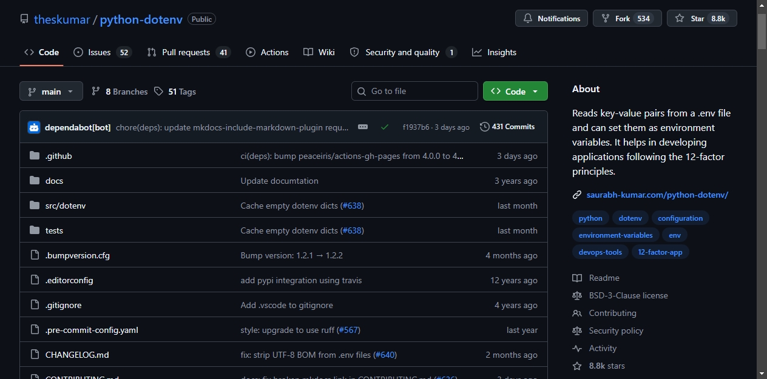Screen dimensions: 767x379
Task: Open 'Update documtation' commit message
Action: pos(280,181)
